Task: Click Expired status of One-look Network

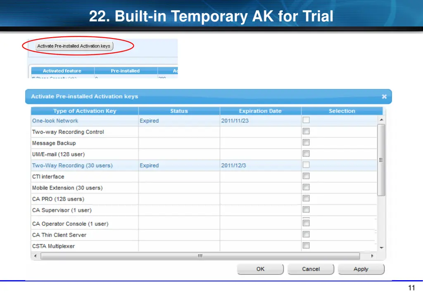Action: coord(149,121)
